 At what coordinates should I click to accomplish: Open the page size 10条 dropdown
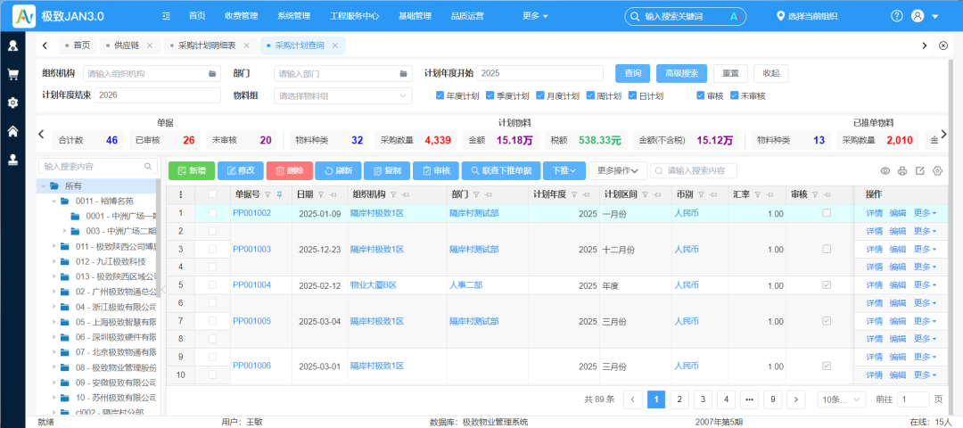tap(842, 399)
